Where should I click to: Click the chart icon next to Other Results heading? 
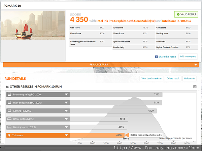(x=7, y=87)
